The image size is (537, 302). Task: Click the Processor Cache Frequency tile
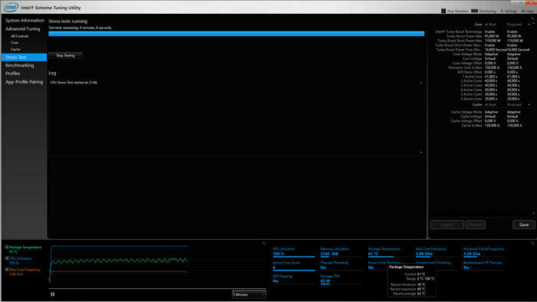(x=484, y=251)
